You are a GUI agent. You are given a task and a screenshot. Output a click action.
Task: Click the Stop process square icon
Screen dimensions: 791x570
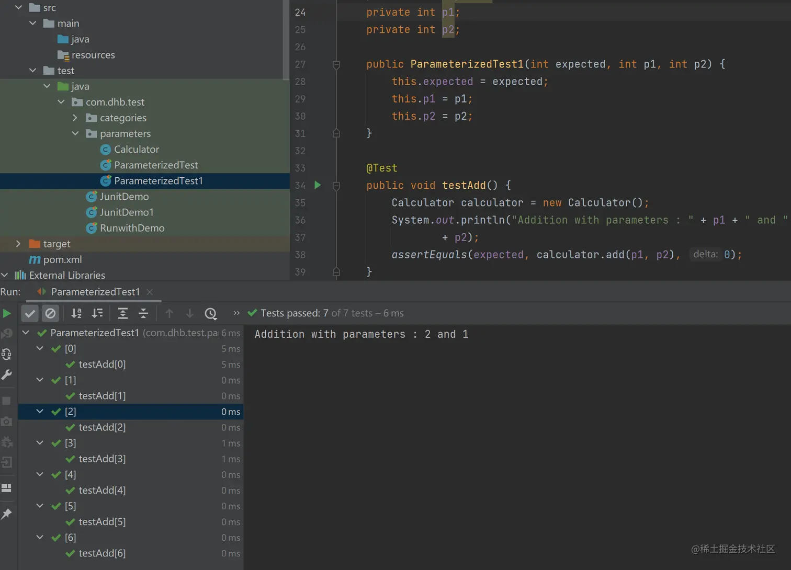tap(7, 401)
